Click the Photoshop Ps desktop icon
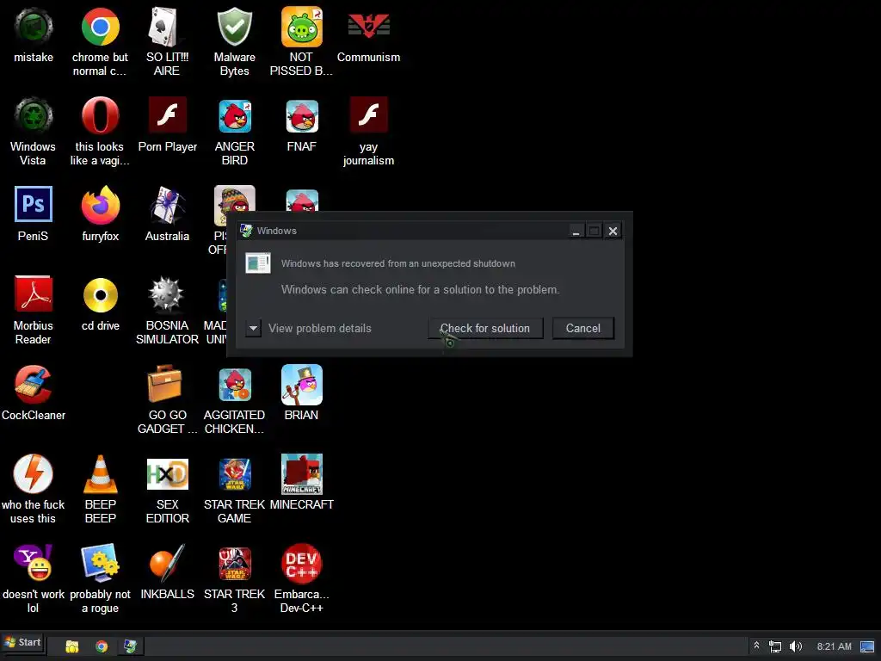The height and width of the screenshot is (661, 881). (34, 204)
